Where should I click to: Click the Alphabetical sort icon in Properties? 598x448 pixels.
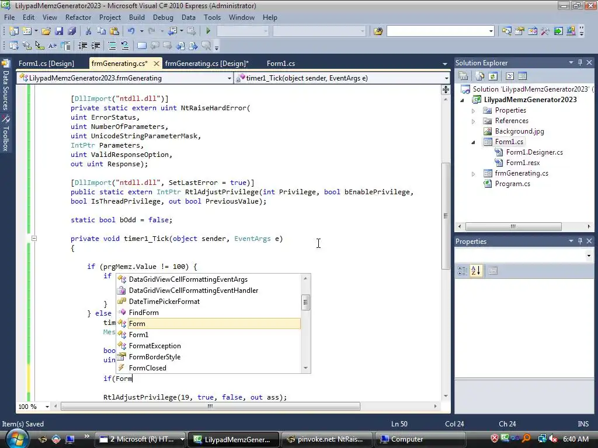point(476,271)
